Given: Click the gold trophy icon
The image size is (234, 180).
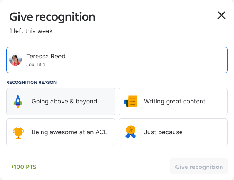Looking at the screenshot, I should [x=18, y=132].
